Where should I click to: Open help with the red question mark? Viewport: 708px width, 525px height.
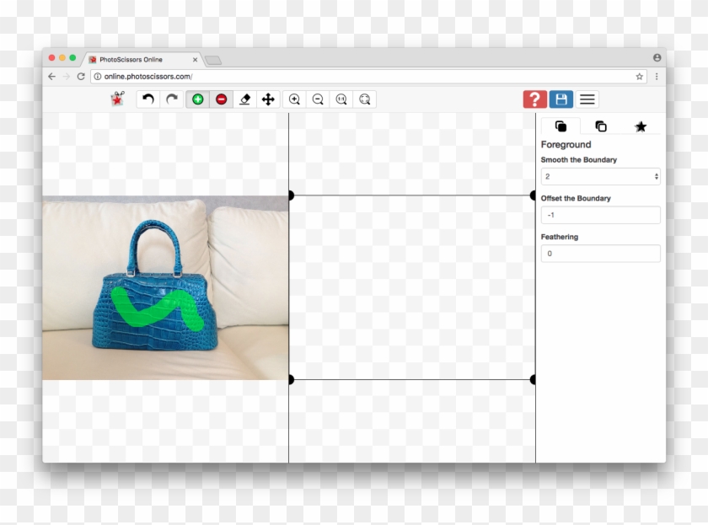tap(534, 99)
